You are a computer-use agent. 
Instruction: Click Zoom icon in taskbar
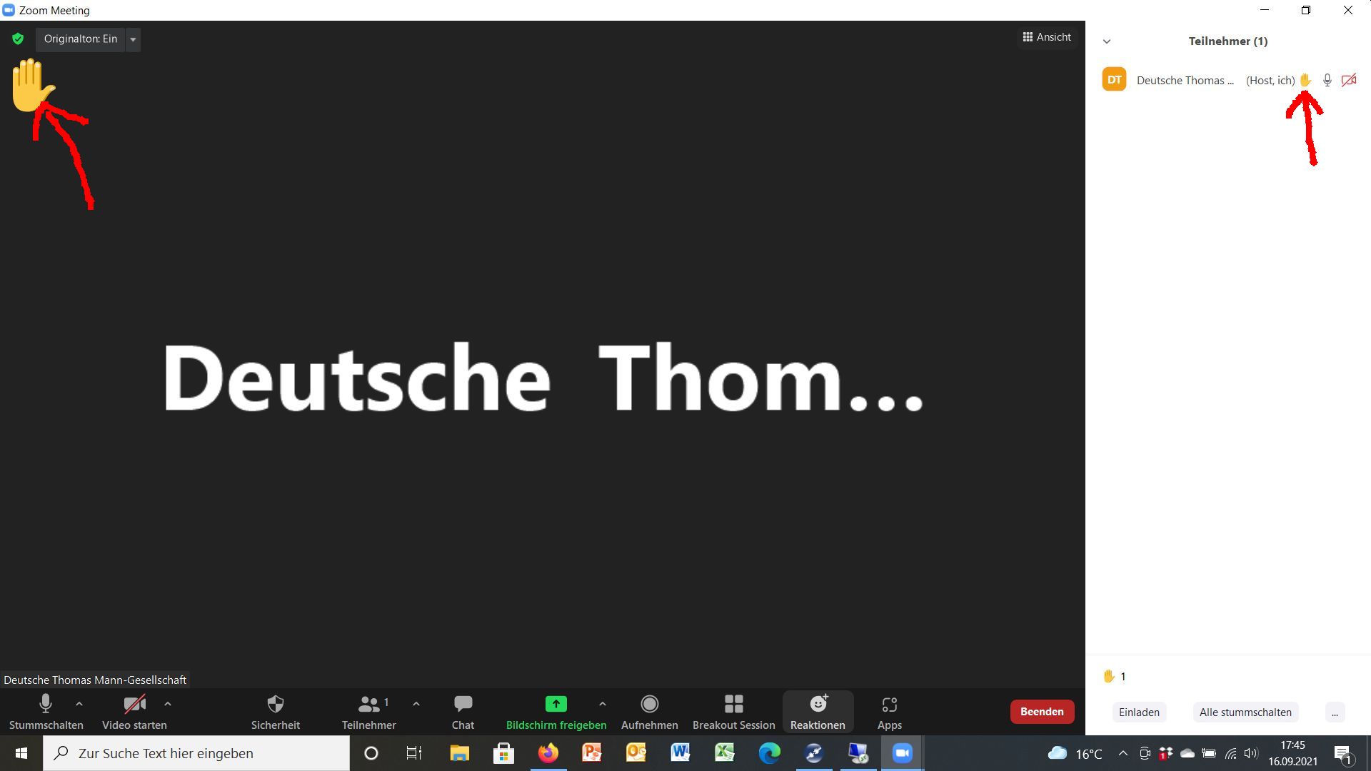pos(903,753)
